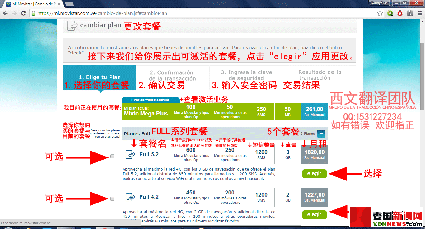
Task: Click the '250 SMS' cell of current plan
Action: [261, 111]
